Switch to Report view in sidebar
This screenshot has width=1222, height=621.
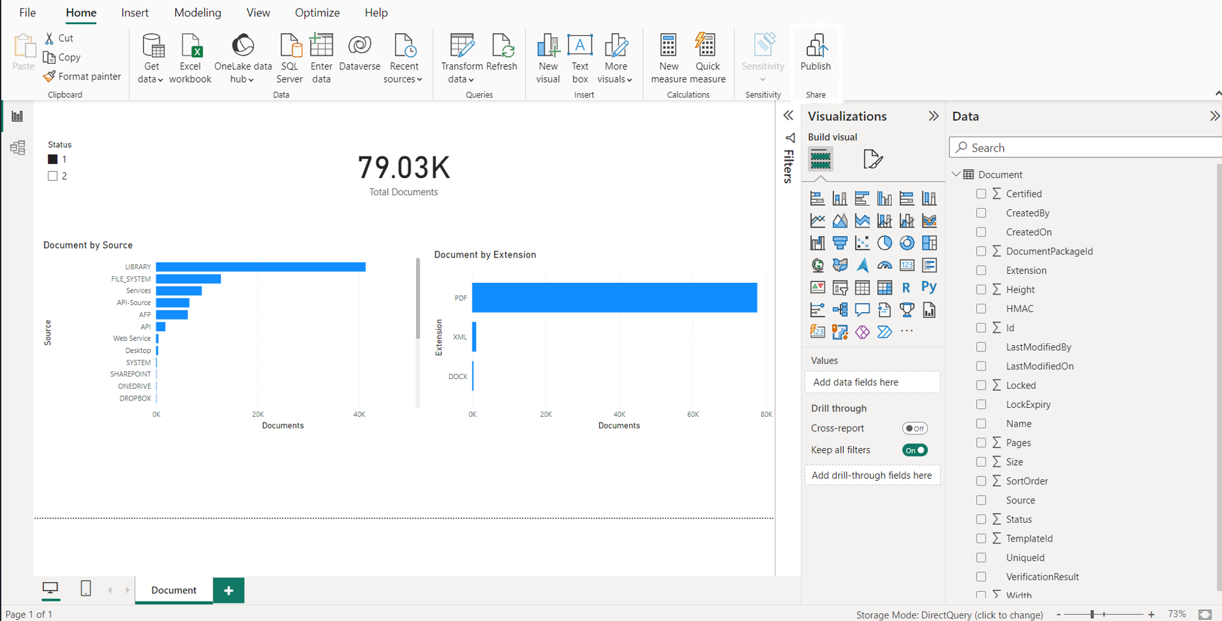click(x=18, y=116)
